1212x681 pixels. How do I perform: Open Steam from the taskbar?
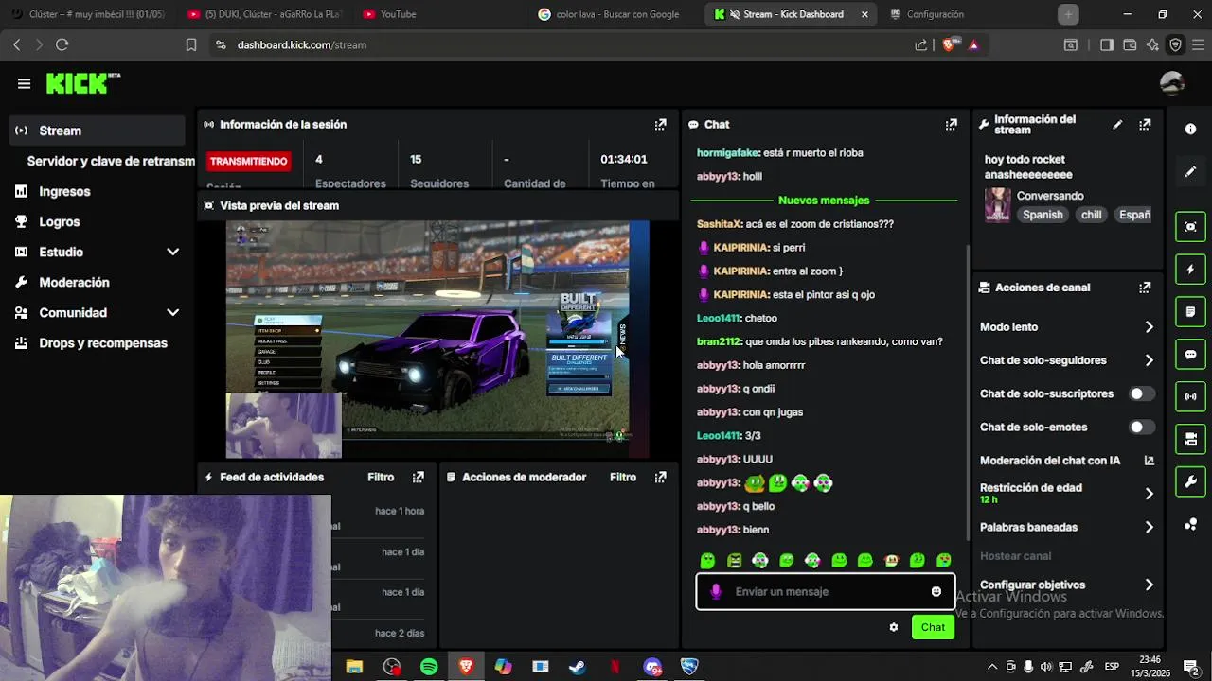(x=577, y=667)
